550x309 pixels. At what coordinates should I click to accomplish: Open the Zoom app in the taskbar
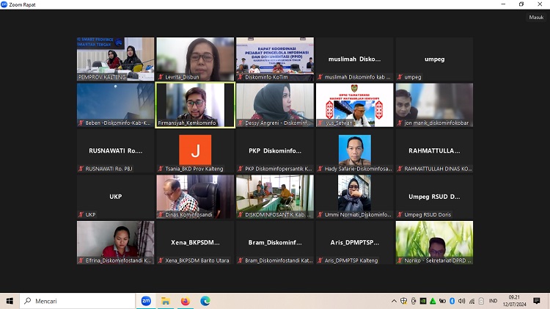click(146, 301)
